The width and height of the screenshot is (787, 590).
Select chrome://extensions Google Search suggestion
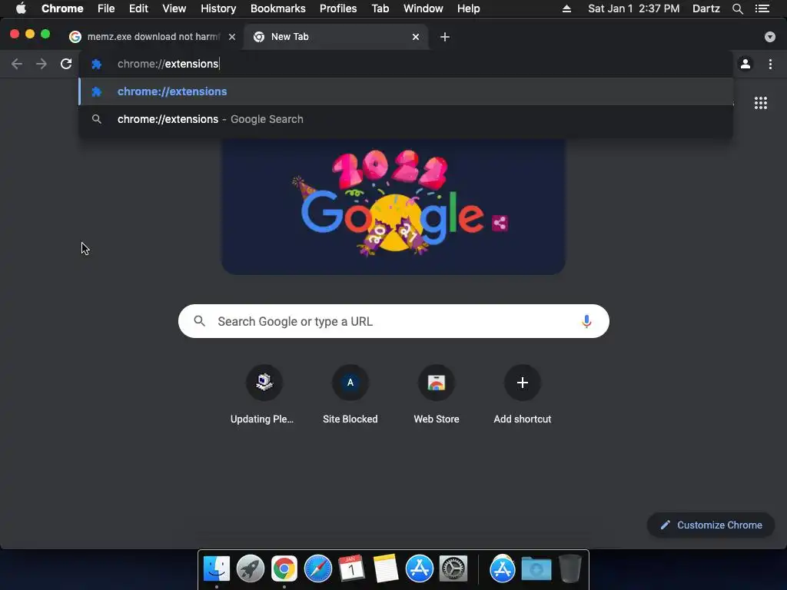pos(406,119)
